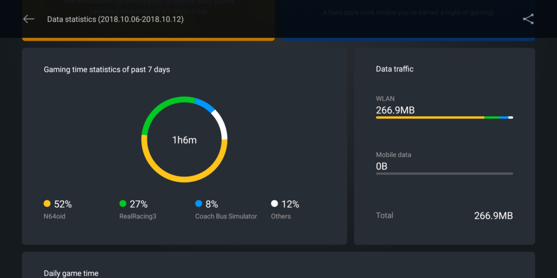Click the Data traffic heading
Image resolution: width=557 pixels, height=278 pixels.
coord(394,69)
